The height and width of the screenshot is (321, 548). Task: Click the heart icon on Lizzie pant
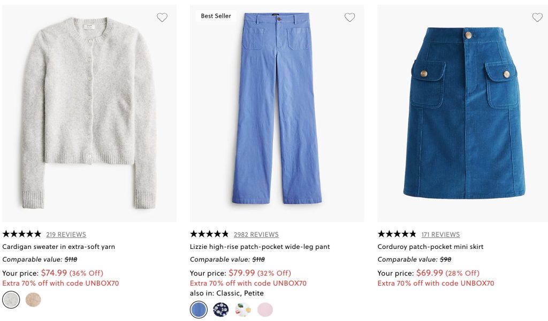(349, 18)
